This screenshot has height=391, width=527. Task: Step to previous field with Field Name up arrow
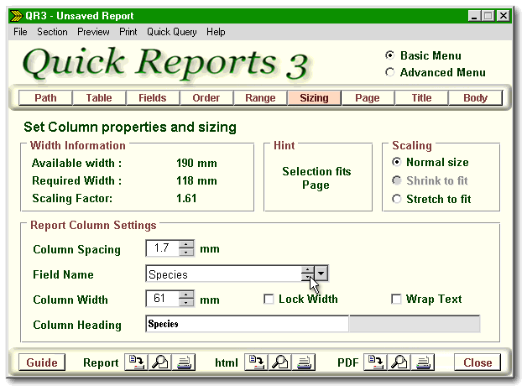307,269
